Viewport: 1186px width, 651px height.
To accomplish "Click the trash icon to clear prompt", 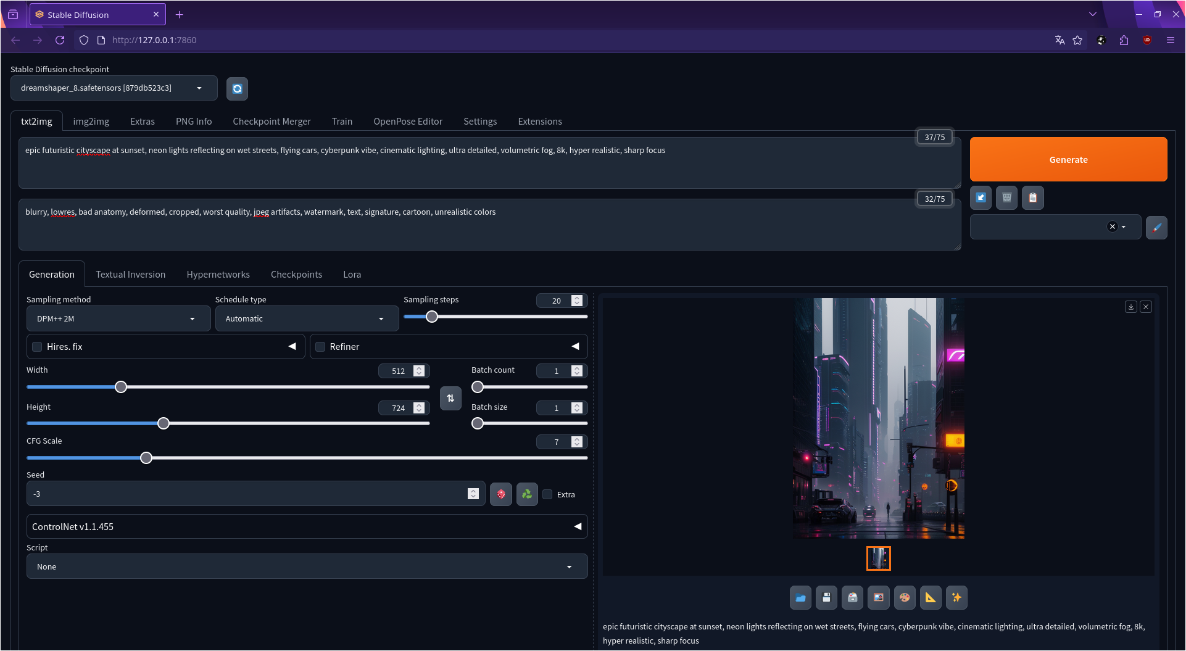I will pos(1006,197).
